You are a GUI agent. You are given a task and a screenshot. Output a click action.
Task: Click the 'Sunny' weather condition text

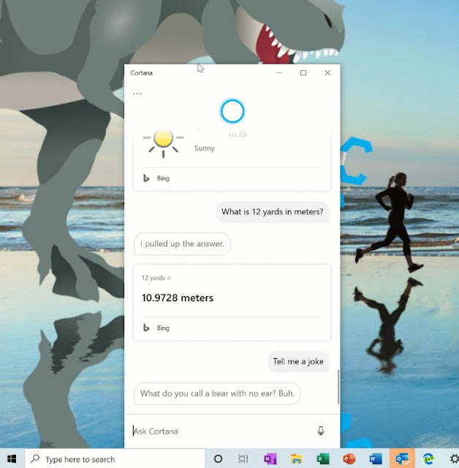coord(205,148)
